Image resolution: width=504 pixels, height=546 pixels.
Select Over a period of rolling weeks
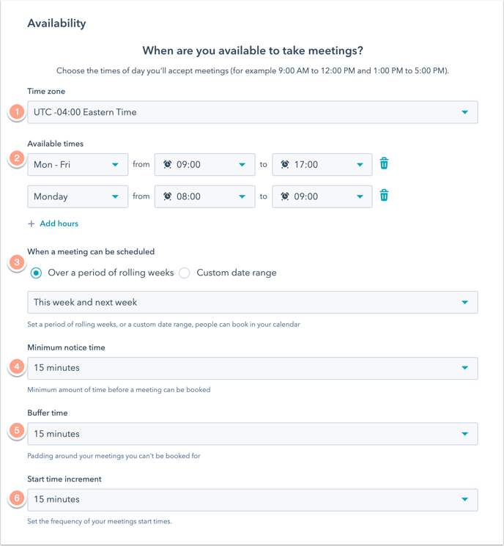pos(36,273)
